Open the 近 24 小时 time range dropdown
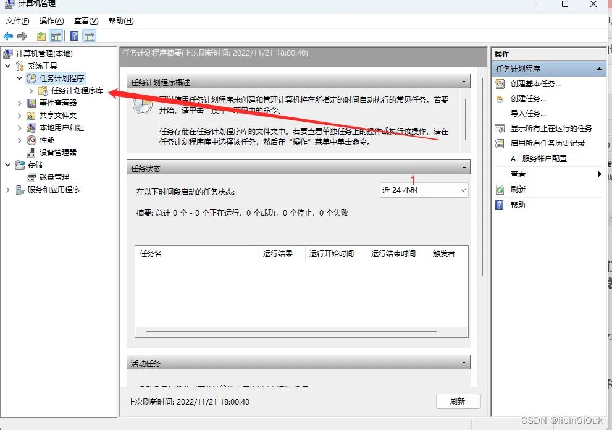Image resolution: width=612 pixels, height=430 pixels. 424,190
